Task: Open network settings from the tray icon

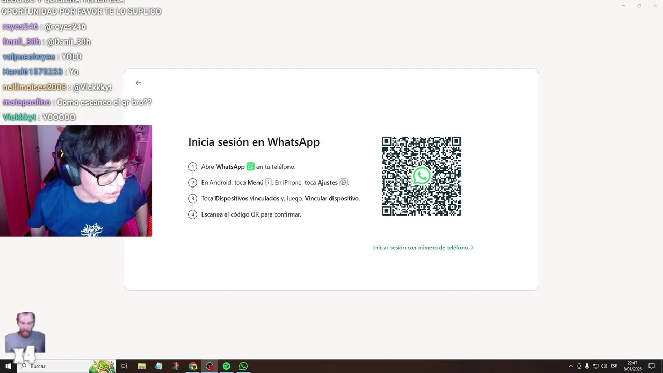Action: click(x=596, y=366)
